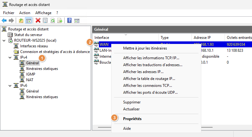Collapse the IPv6 tree node
252x137 pixels.
coord(10,86)
